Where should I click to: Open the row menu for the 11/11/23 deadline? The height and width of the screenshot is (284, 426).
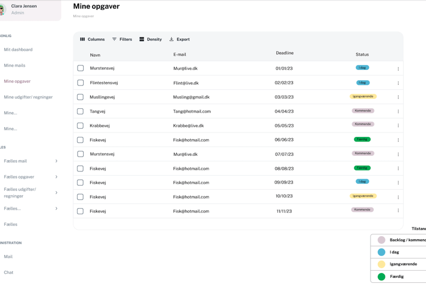point(398,211)
